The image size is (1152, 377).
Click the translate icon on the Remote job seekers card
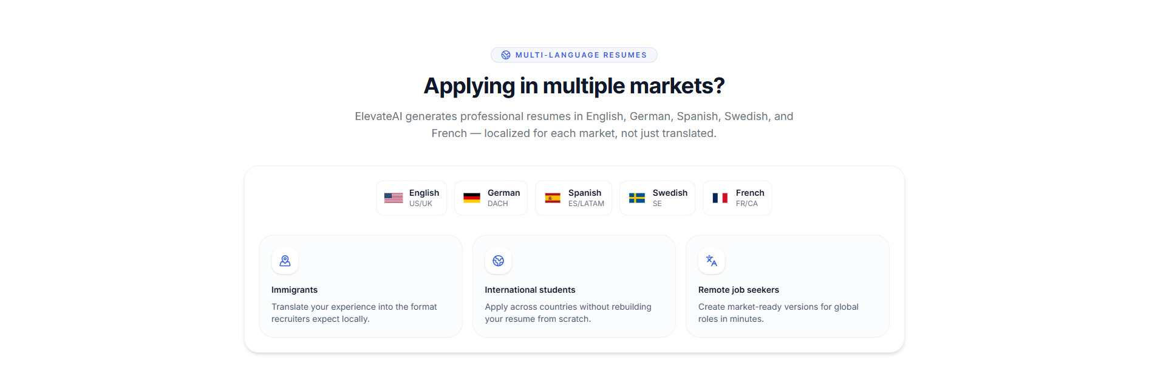click(x=711, y=261)
